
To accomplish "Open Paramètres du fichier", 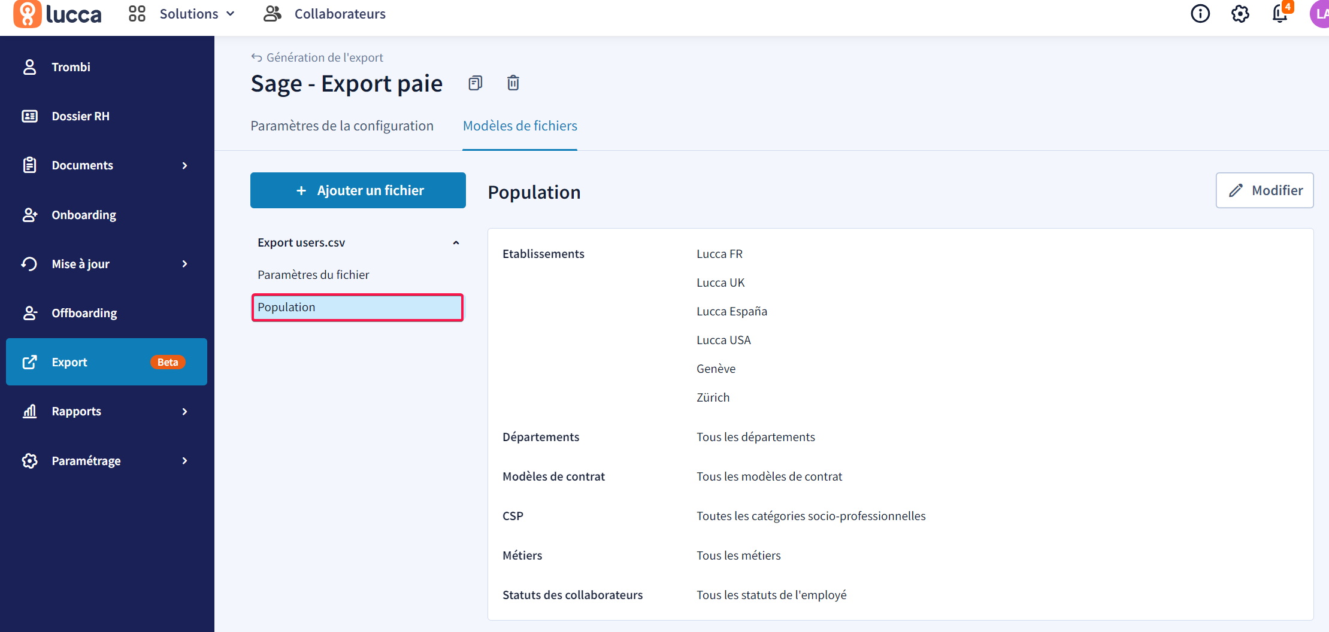I will coord(313,275).
